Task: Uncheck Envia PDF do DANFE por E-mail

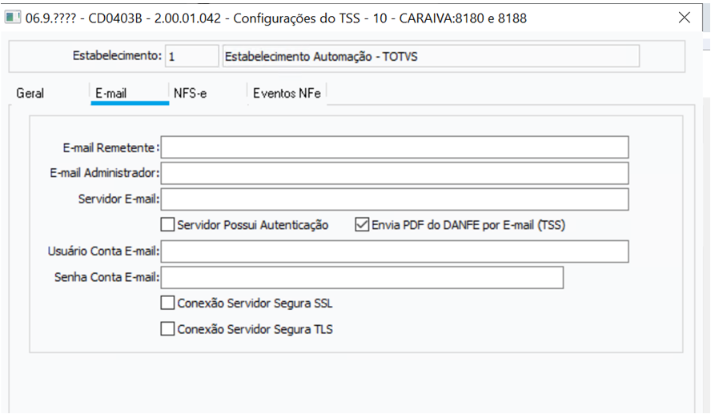Action: coord(362,224)
